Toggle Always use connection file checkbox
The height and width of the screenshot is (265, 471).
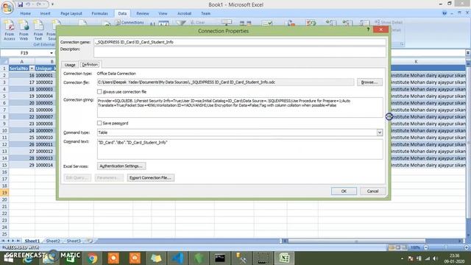click(x=99, y=91)
